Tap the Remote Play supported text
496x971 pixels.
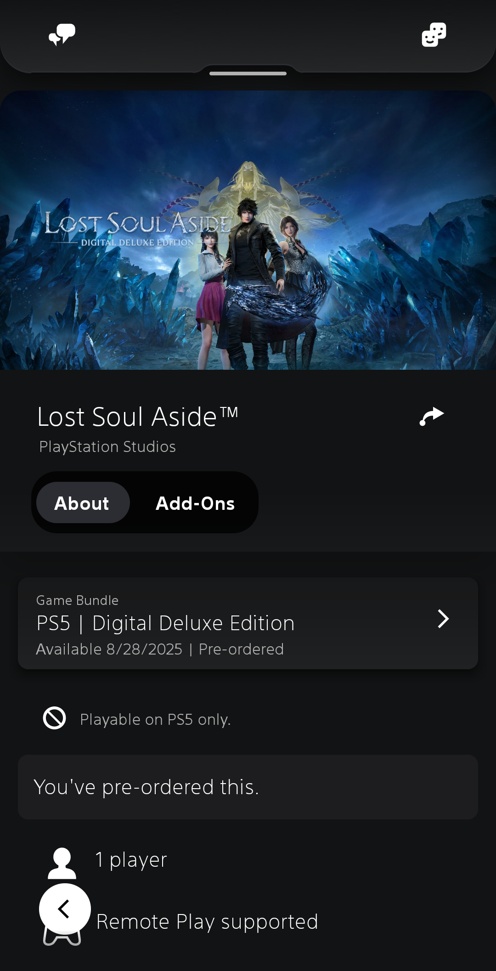[207, 922]
